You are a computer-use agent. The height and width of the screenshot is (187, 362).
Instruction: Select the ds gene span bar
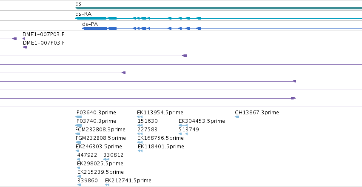219,8
